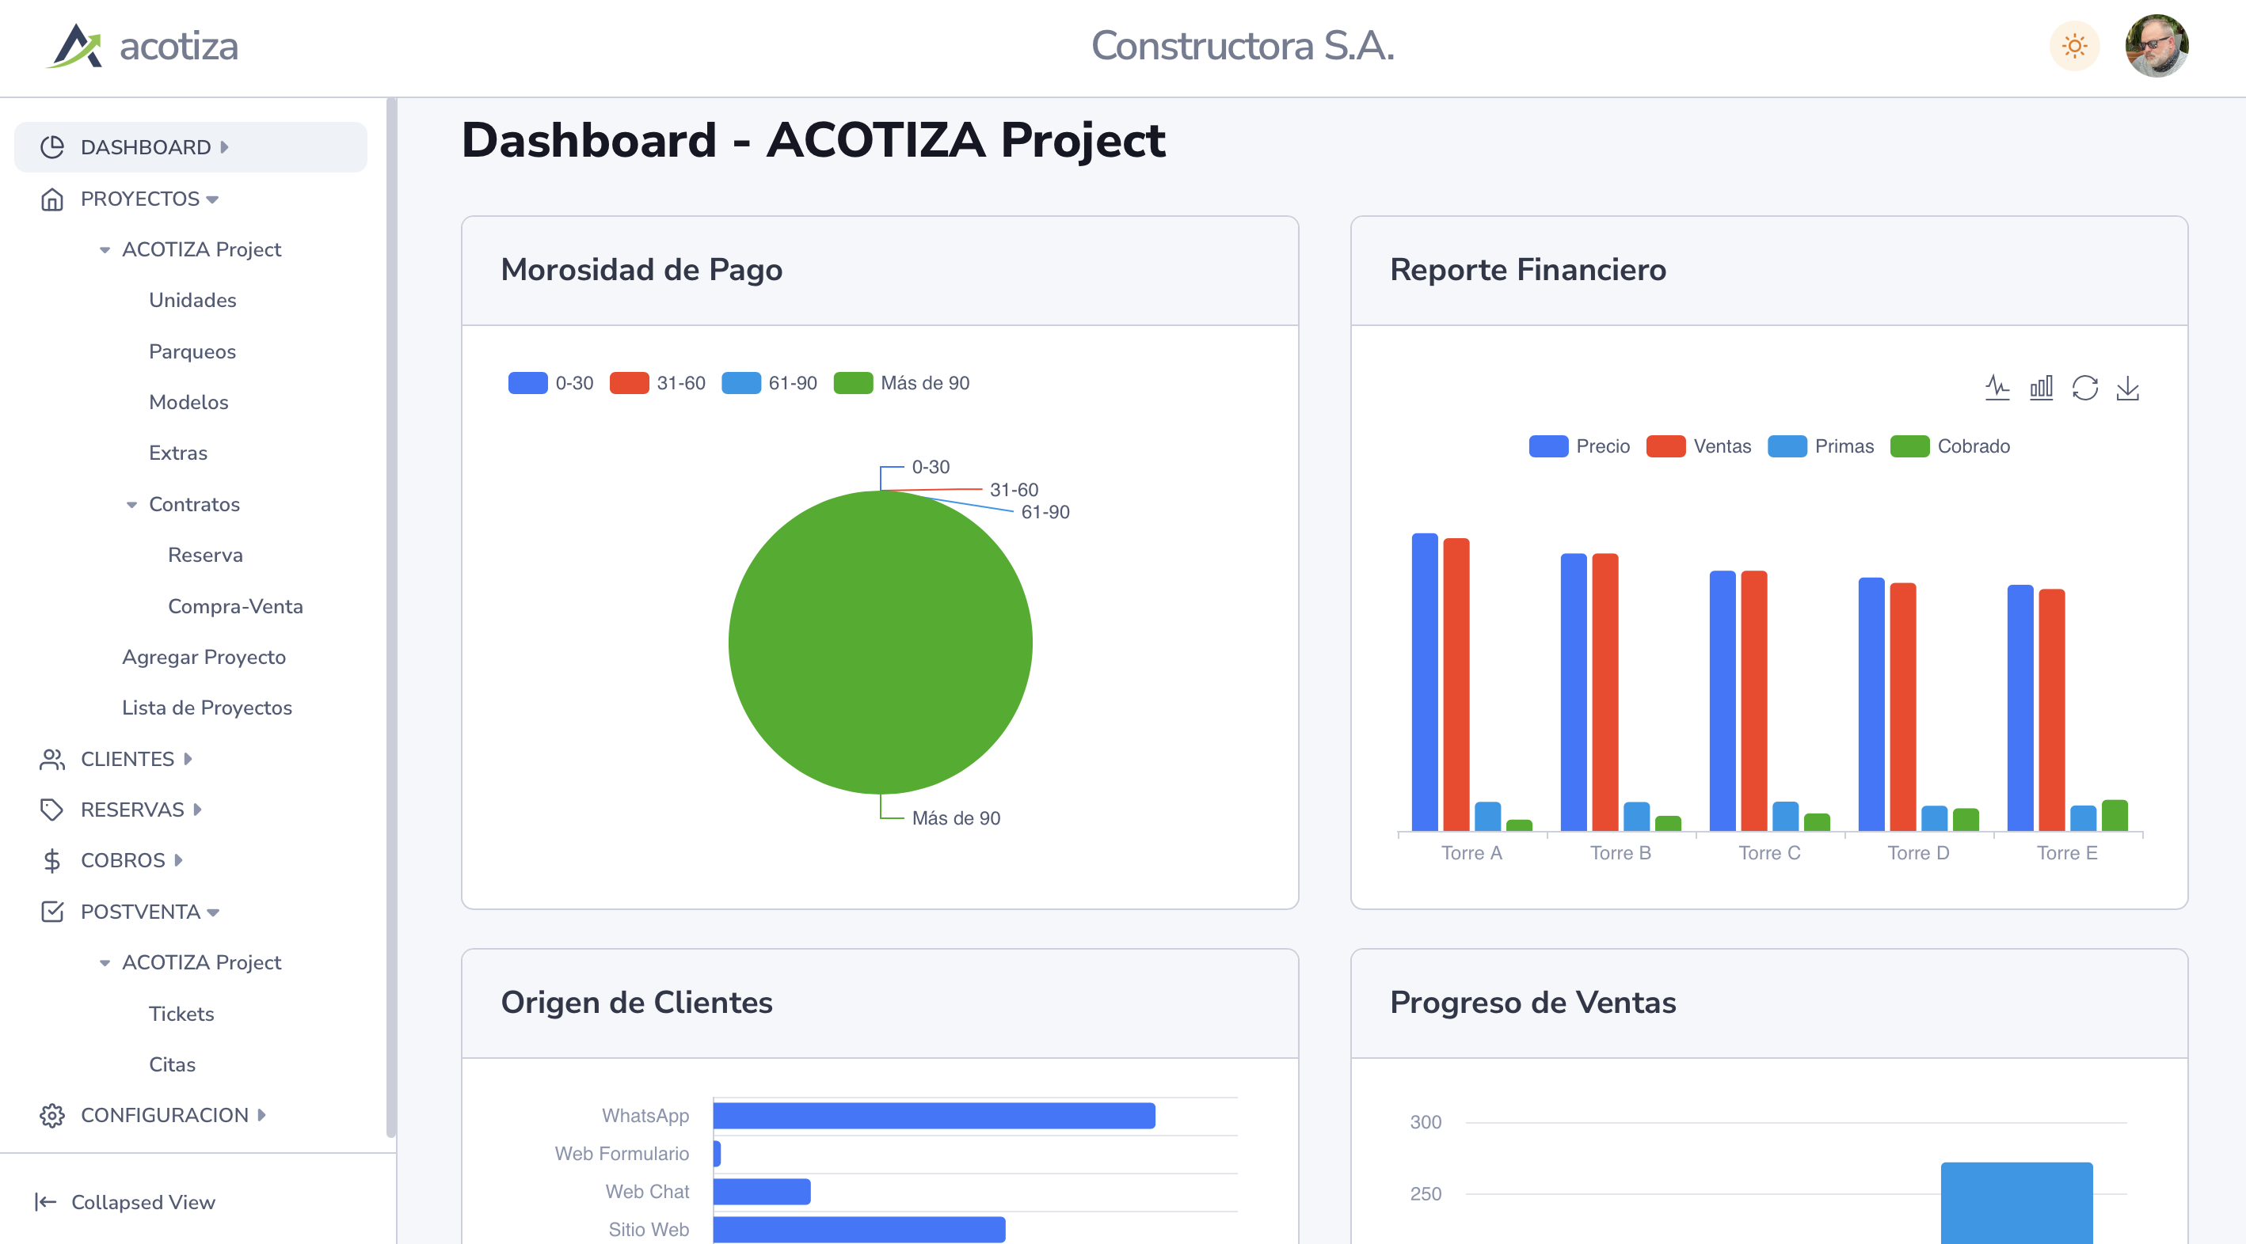The width and height of the screenshot is (2246, 1244).
Task: Go to Agregar Proyecto
Action: click(204, 657)
